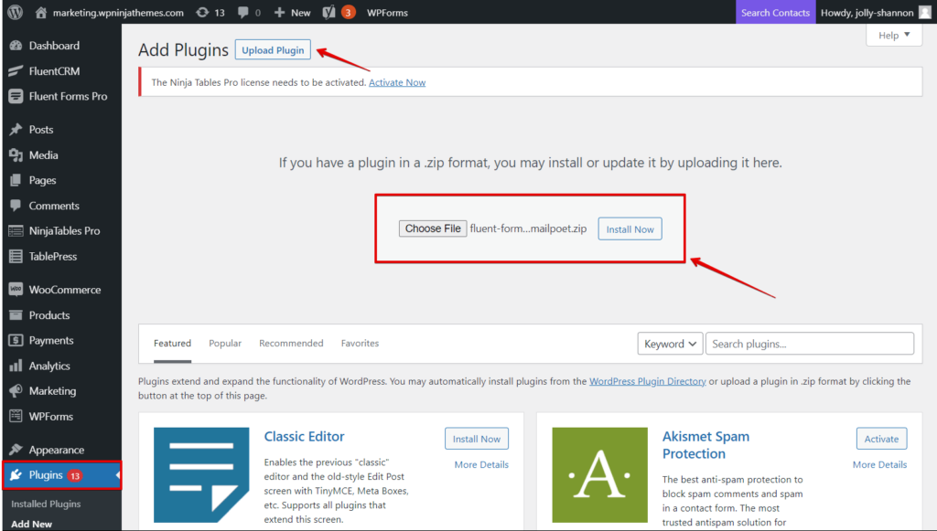Click the TablePress icon
937x531 pixels.
(x=16, y=257)
